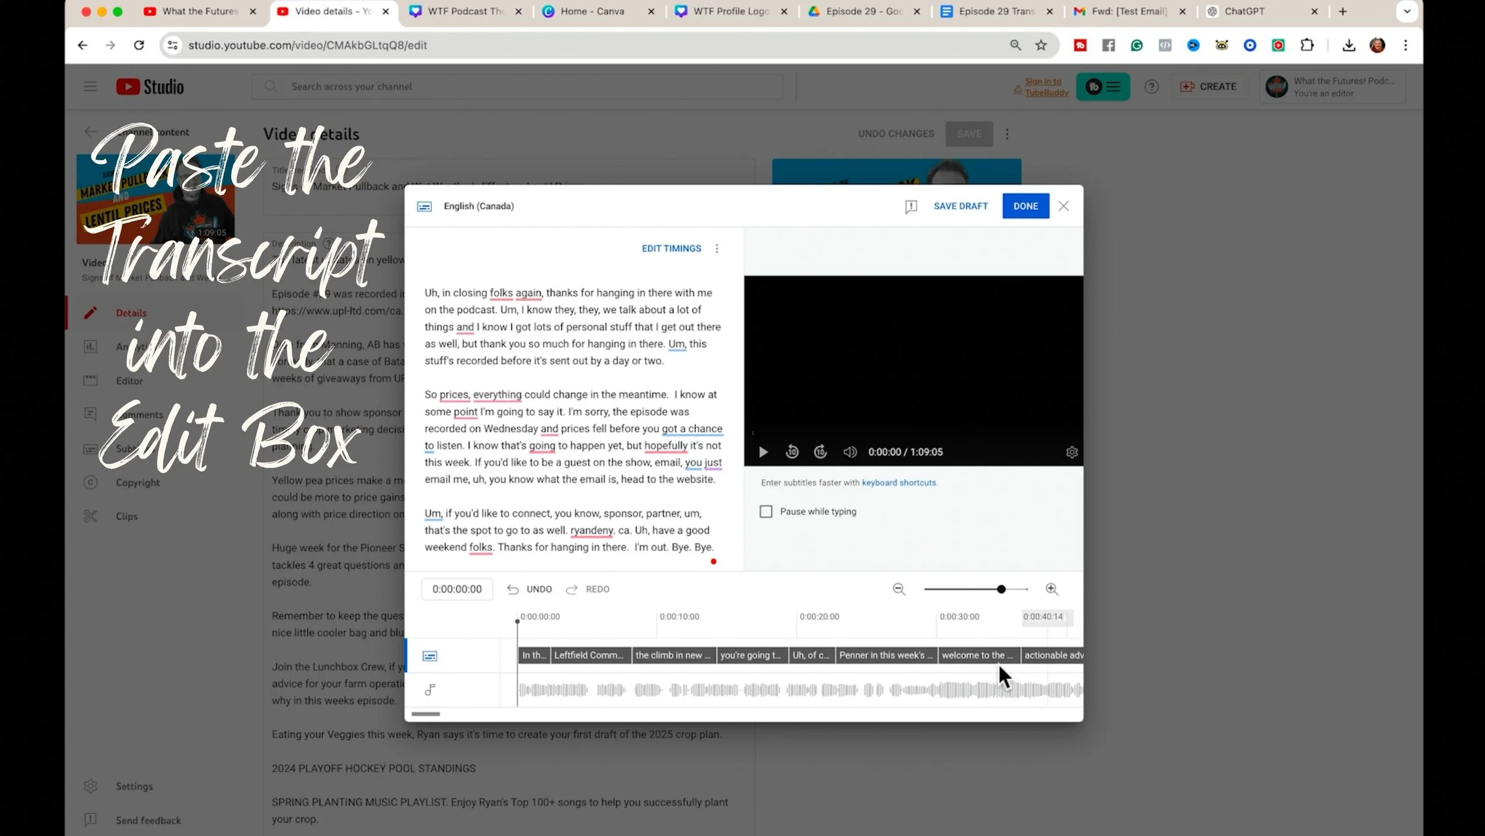Screen dimensions: 1485x836
Task: Open the Copyright section in the sidebar
Action: 138,482
